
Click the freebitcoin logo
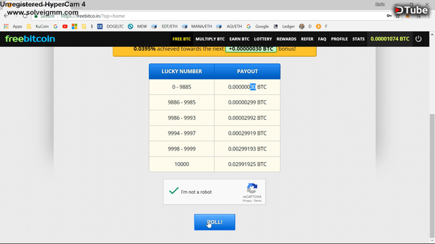[30, 39]
